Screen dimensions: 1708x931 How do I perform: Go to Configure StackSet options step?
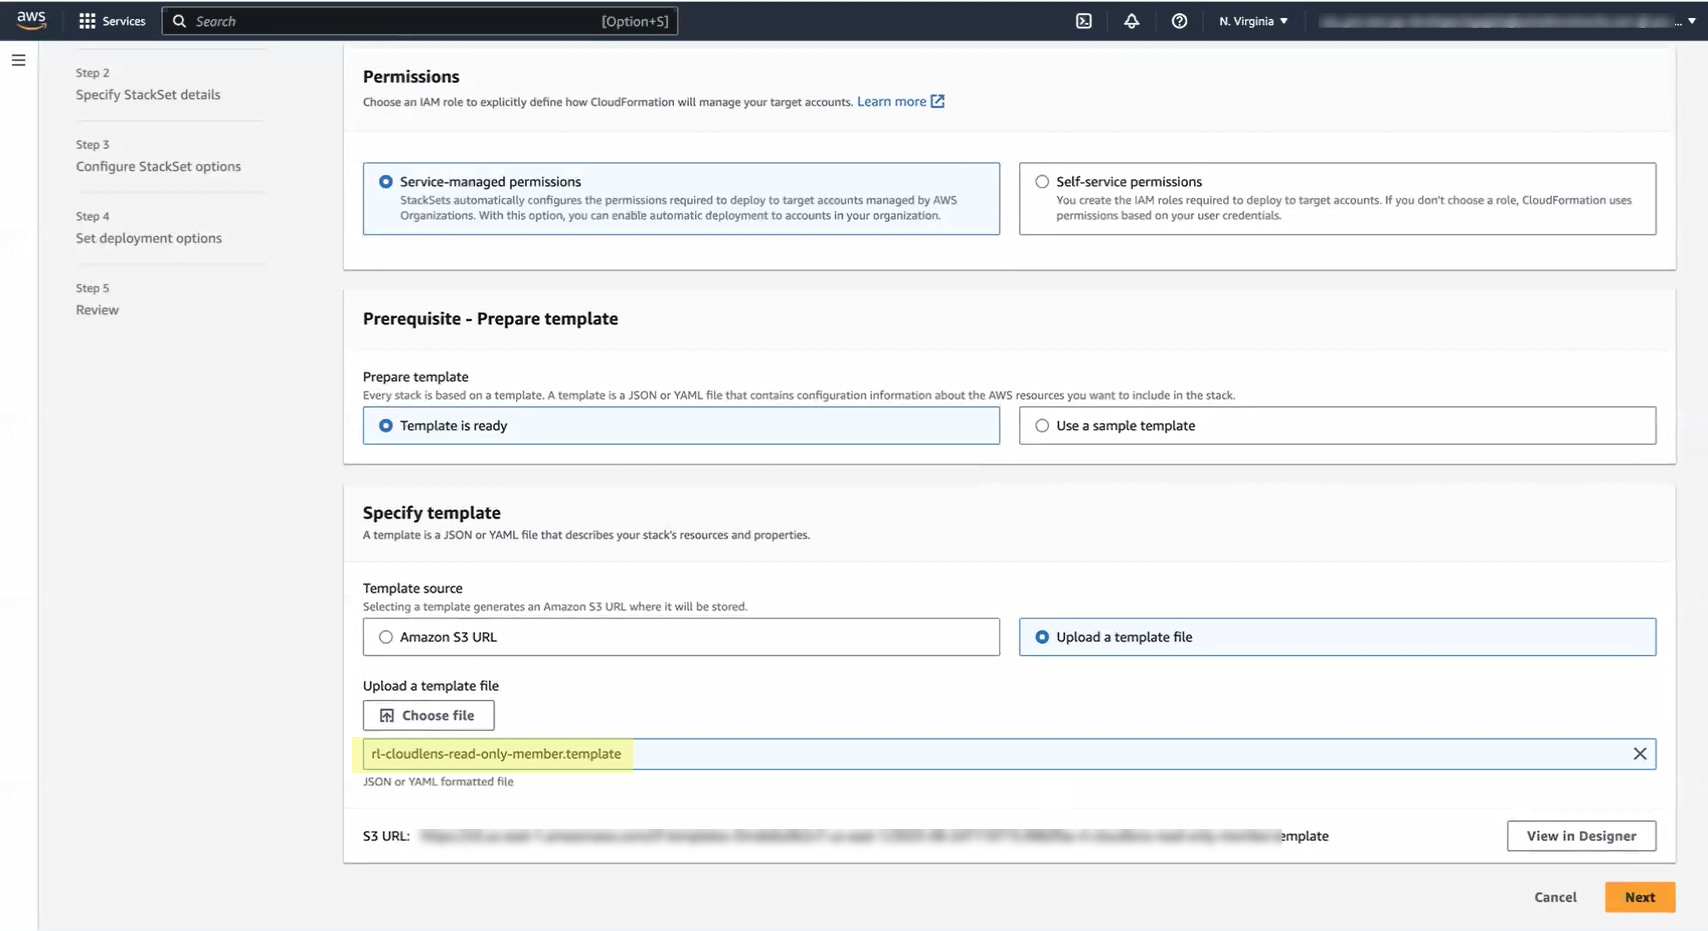tap(158, 166)
